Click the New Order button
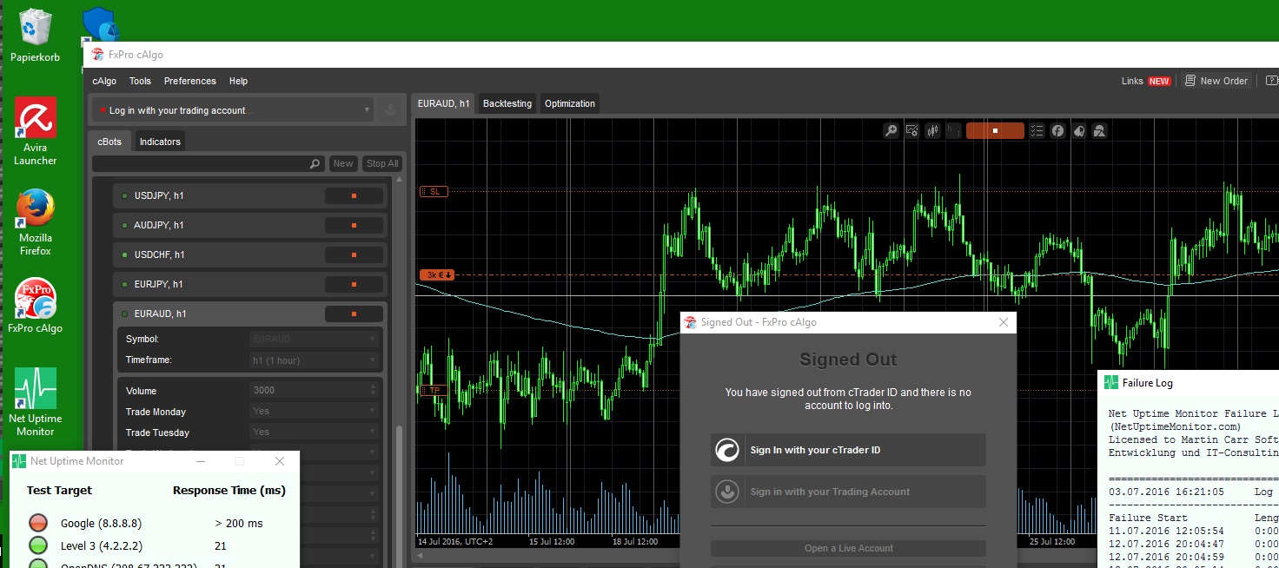 1216,81
